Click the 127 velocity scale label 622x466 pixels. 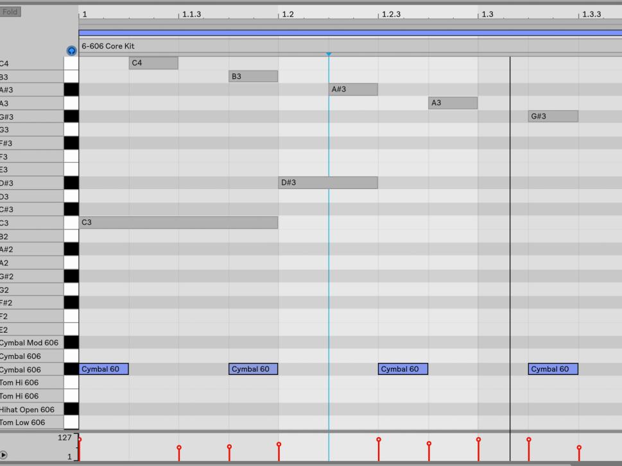(65, 438)
